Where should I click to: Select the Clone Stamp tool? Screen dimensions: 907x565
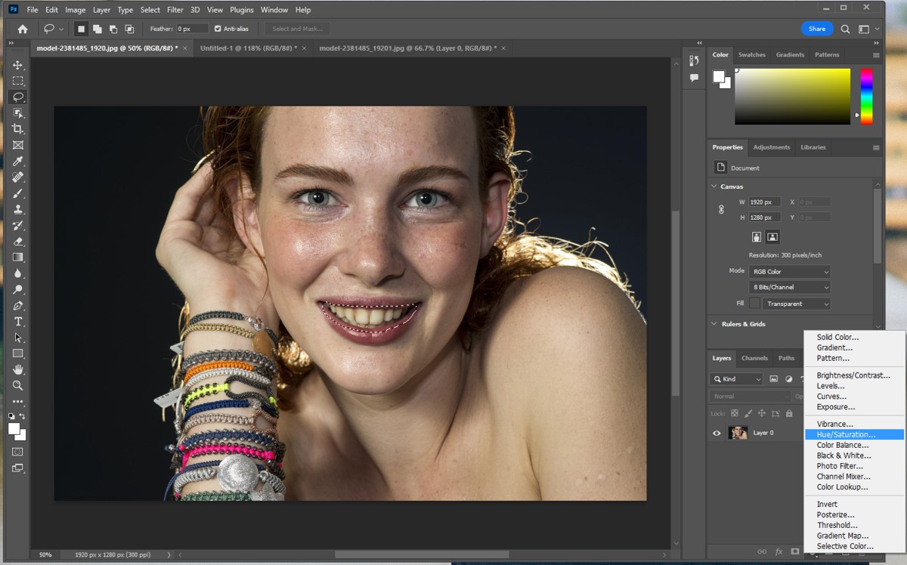[18, 209]
